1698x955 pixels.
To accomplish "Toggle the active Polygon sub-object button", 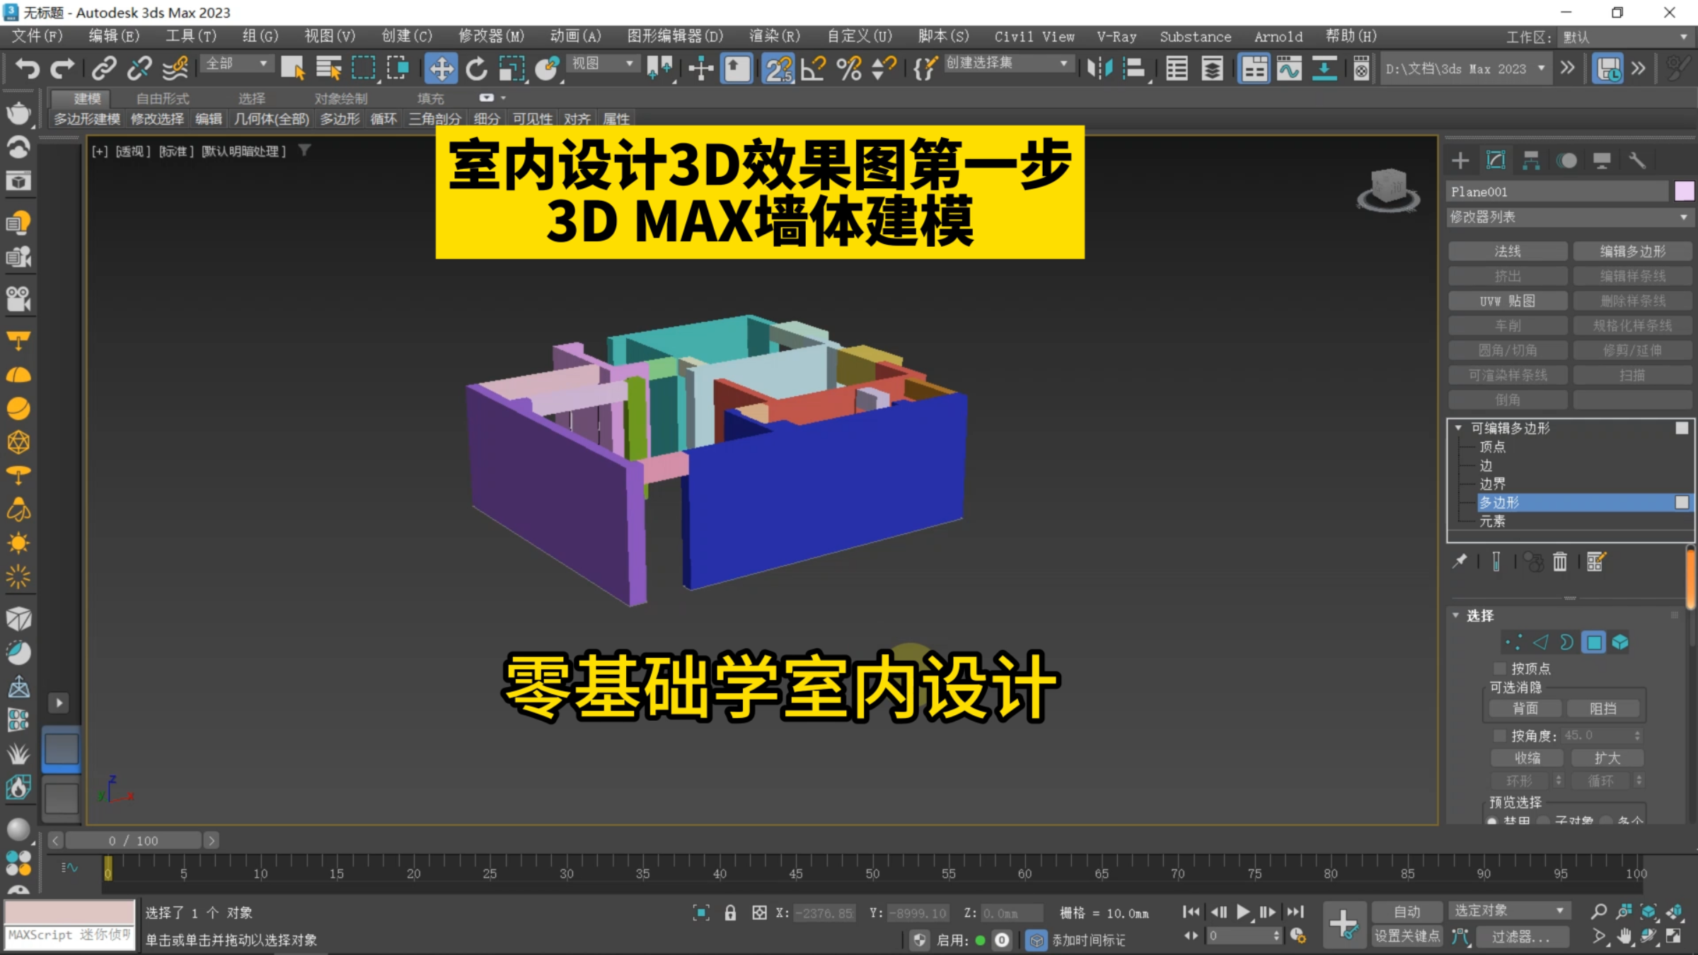I will [1594, 642].
